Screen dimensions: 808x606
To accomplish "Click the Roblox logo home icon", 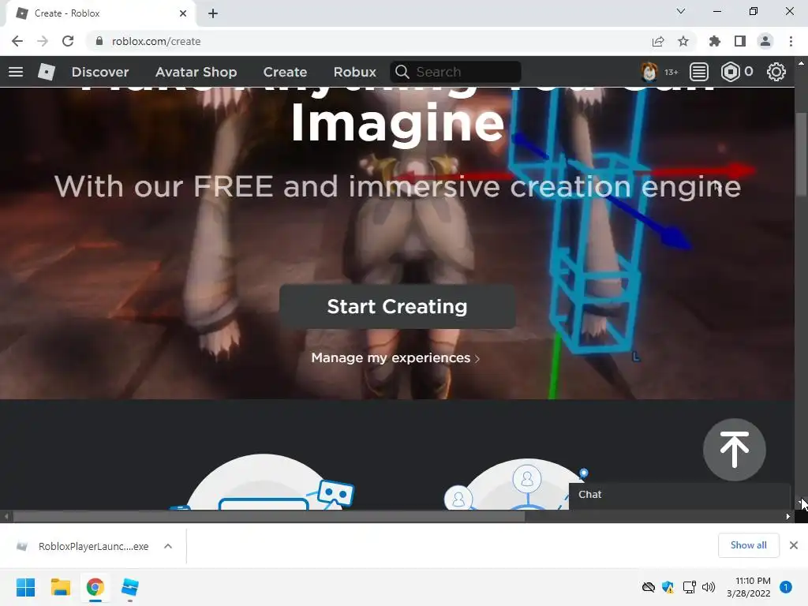I will click(x=47, y=72).
